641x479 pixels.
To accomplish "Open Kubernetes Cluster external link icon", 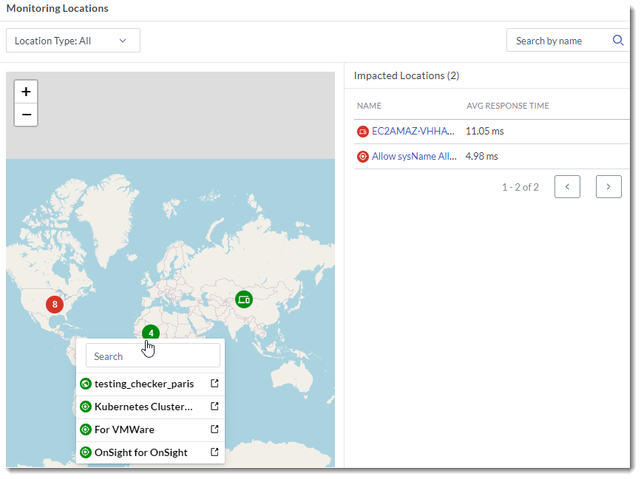I will pos(214,407).
